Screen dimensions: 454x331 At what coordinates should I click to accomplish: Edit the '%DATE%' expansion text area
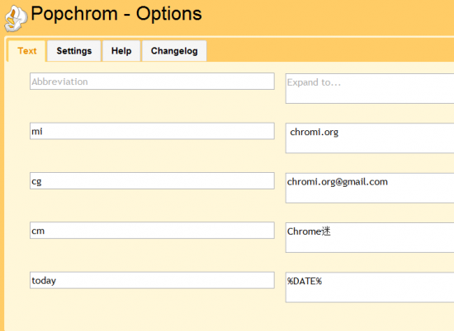370,287
